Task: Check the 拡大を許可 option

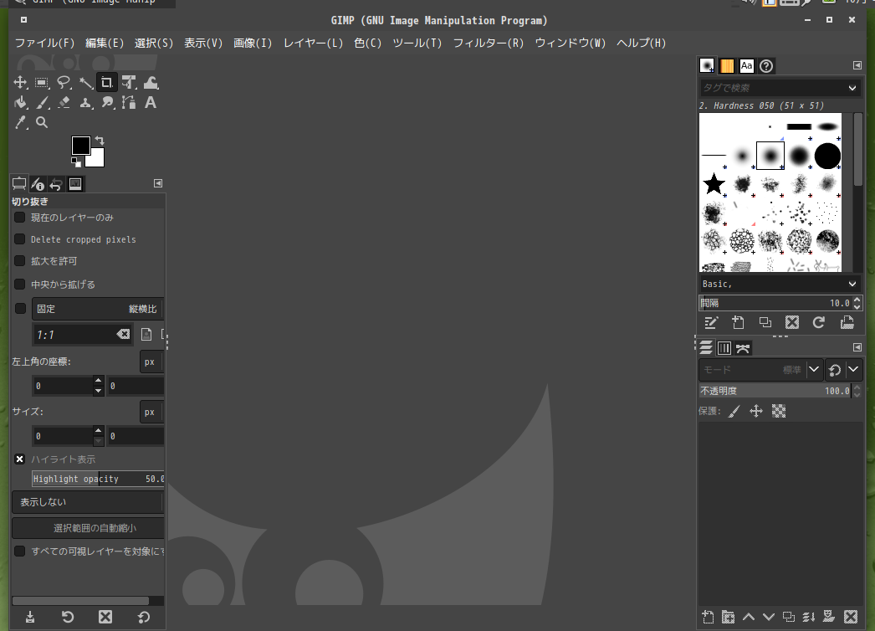Action: pyautogui.click(x=19, y=261)
